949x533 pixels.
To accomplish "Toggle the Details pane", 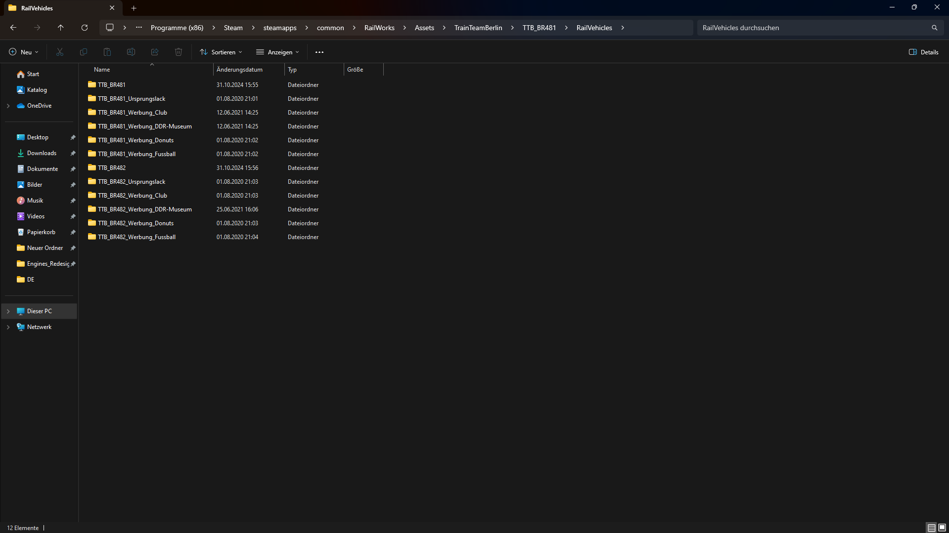I will point(923,52).
